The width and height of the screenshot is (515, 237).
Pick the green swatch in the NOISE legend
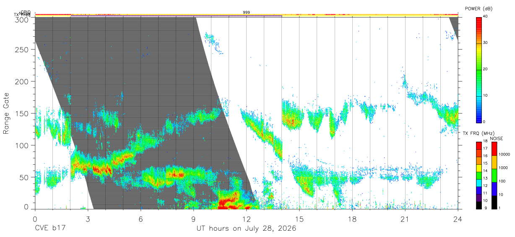point(494,176)
